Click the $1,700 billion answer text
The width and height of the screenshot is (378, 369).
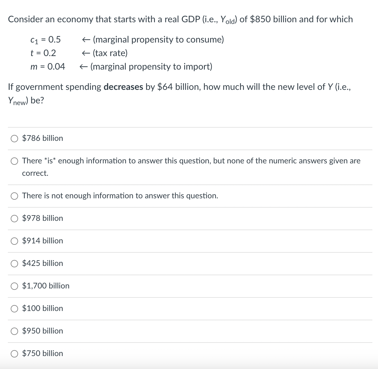click(x=45, y=286)
